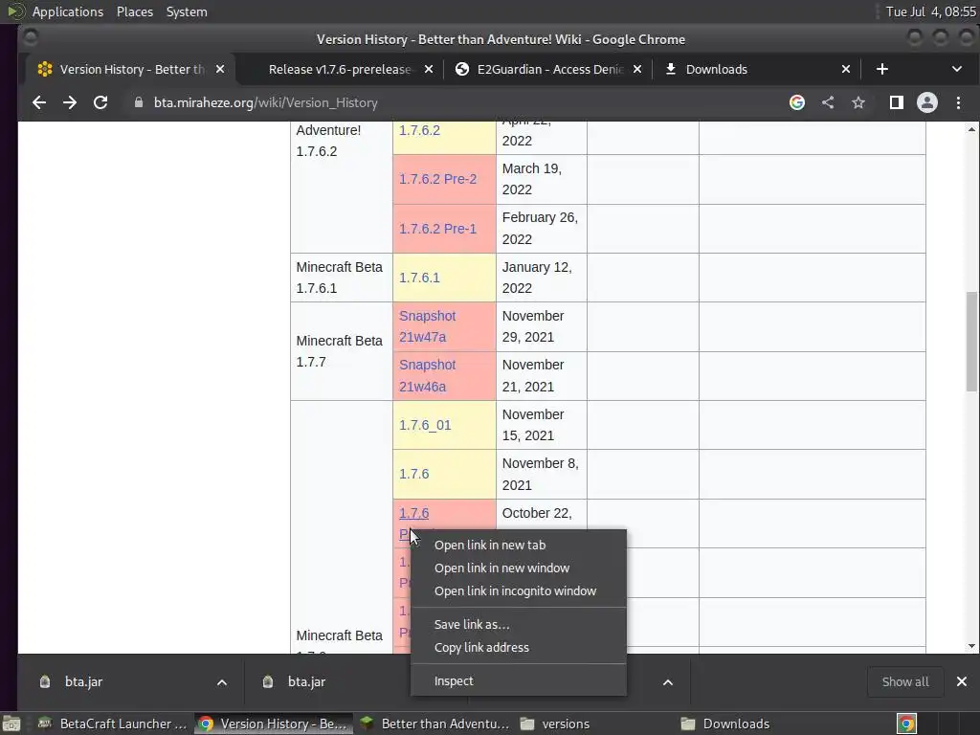Open the side panel icon
980x735 pixels.
(x=896, y=102)
